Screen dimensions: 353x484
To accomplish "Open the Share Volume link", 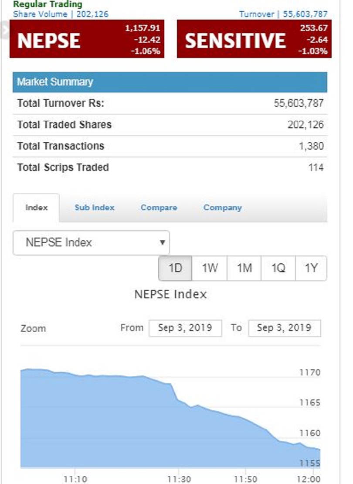I will click(x=61, y=14).
